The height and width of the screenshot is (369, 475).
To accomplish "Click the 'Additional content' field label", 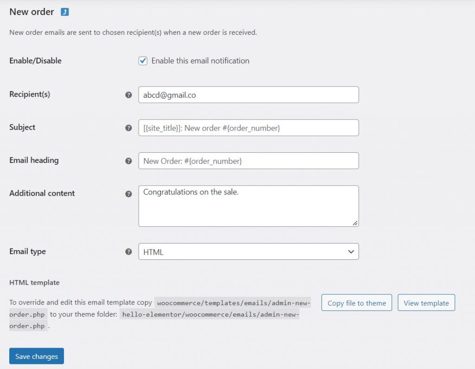I will coord(42,193).
